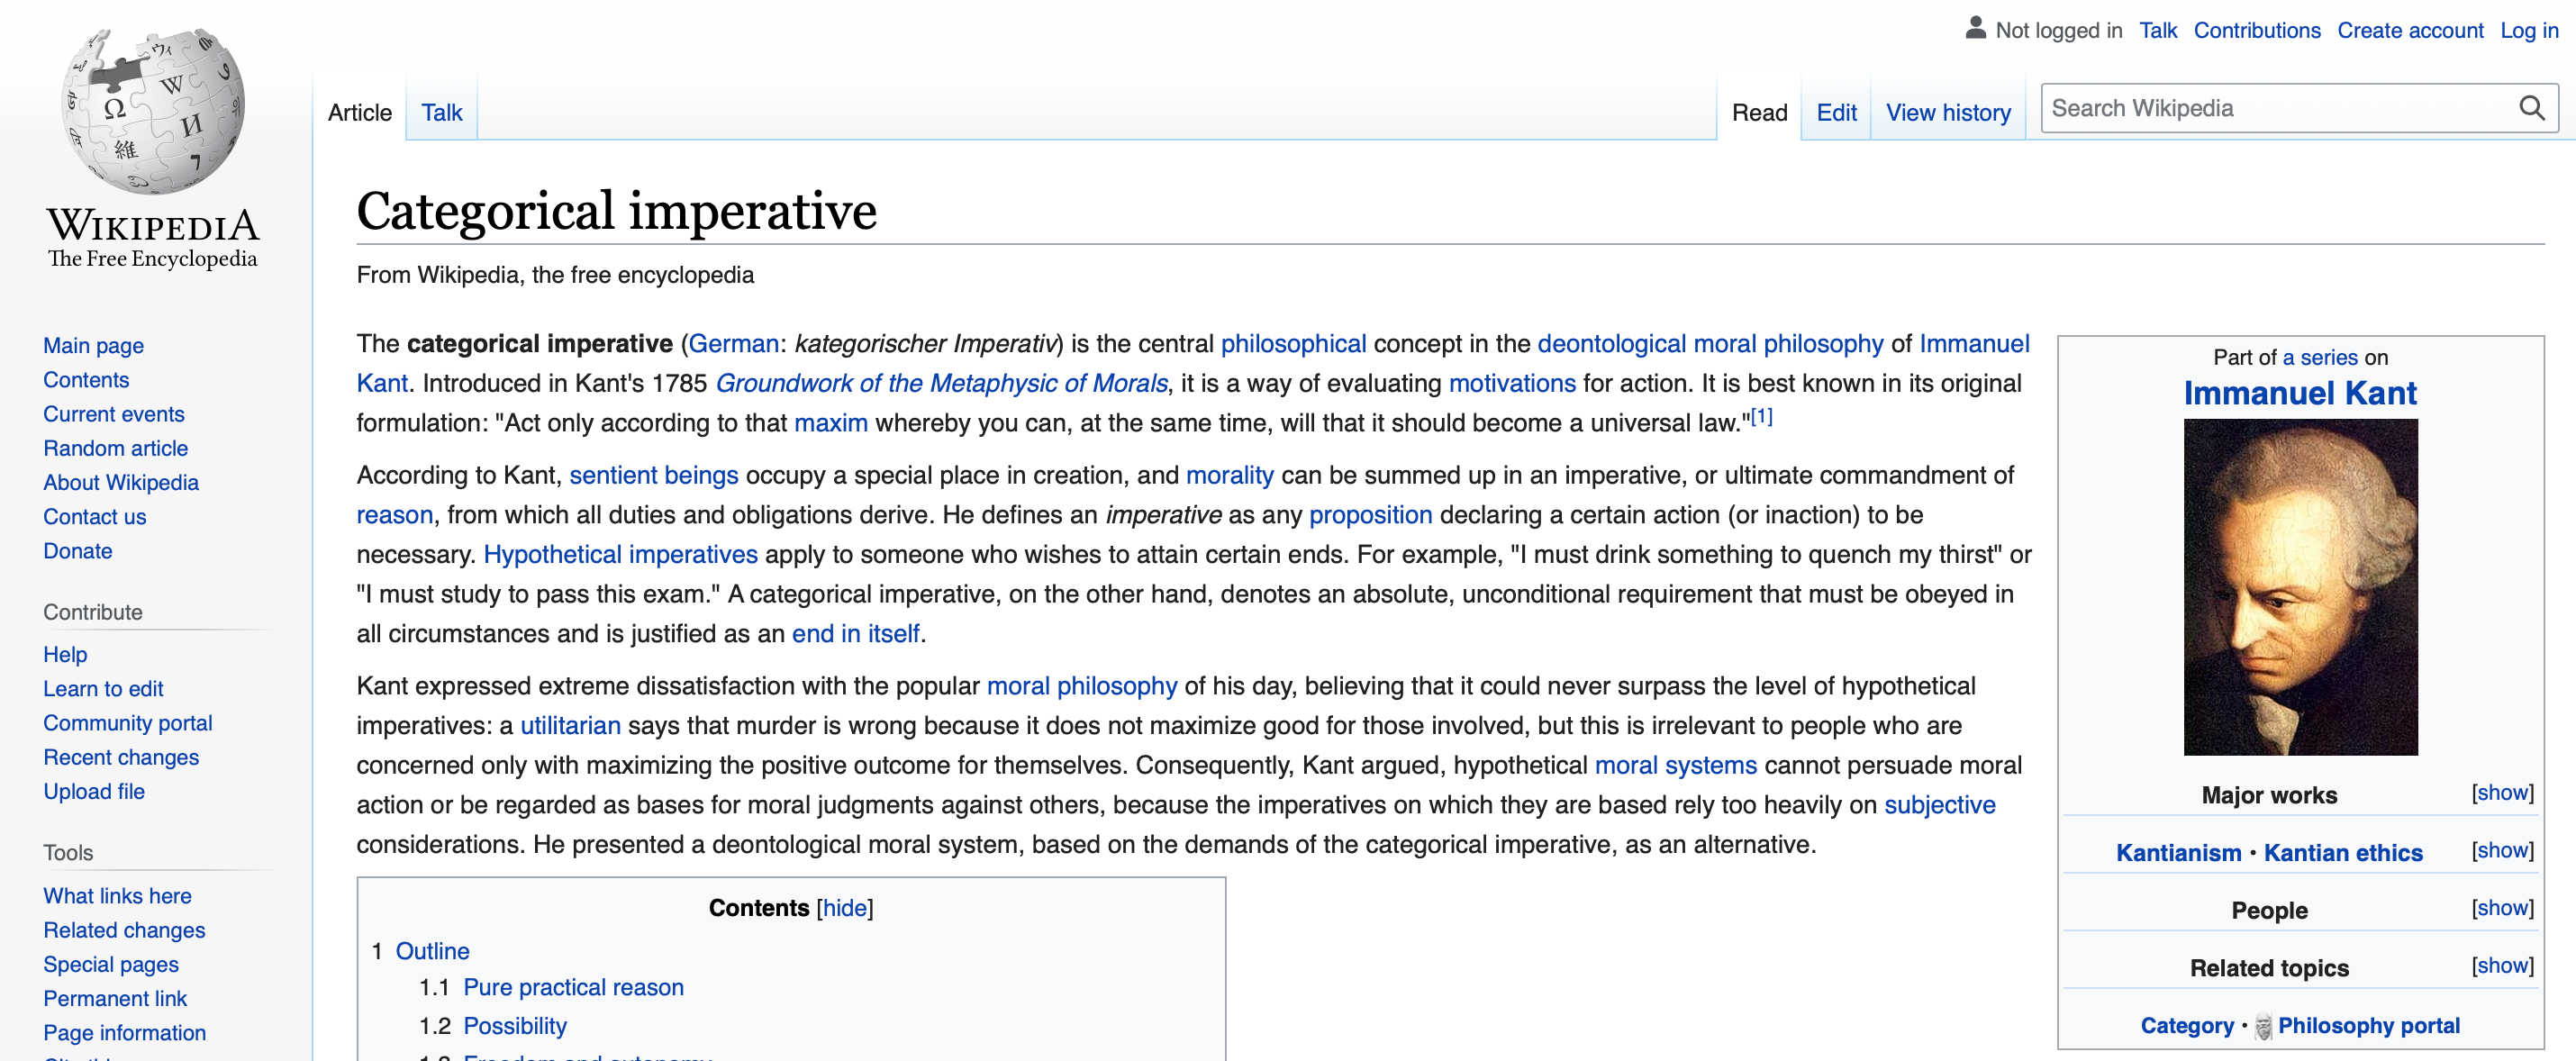Jump to Outline section in contents
2576x1061 pixels.
coord(432,951)
